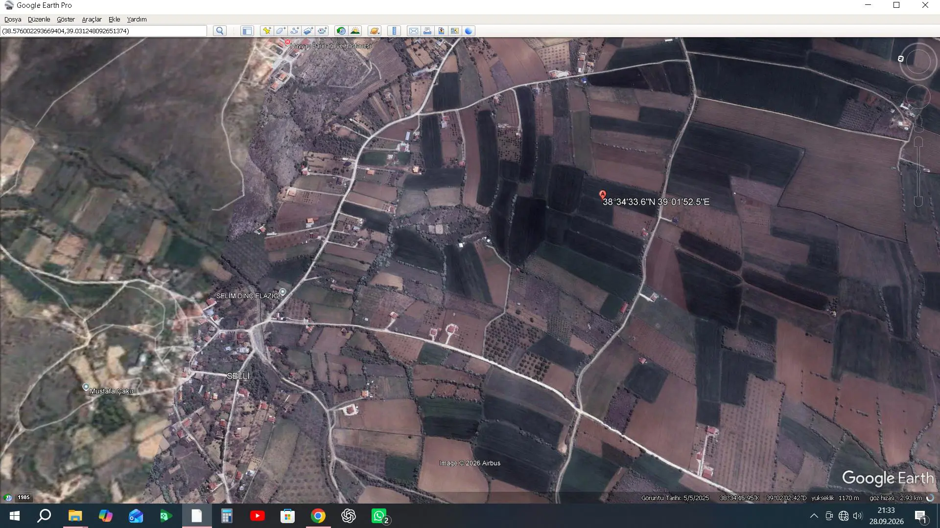940x528 pixels.
Task: Select the Add Image Overlay tool
Action: point(308,31)
